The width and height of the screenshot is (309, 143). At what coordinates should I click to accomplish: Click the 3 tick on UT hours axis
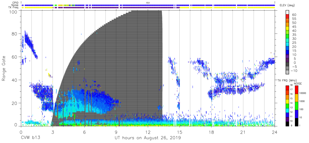[52, 132]
